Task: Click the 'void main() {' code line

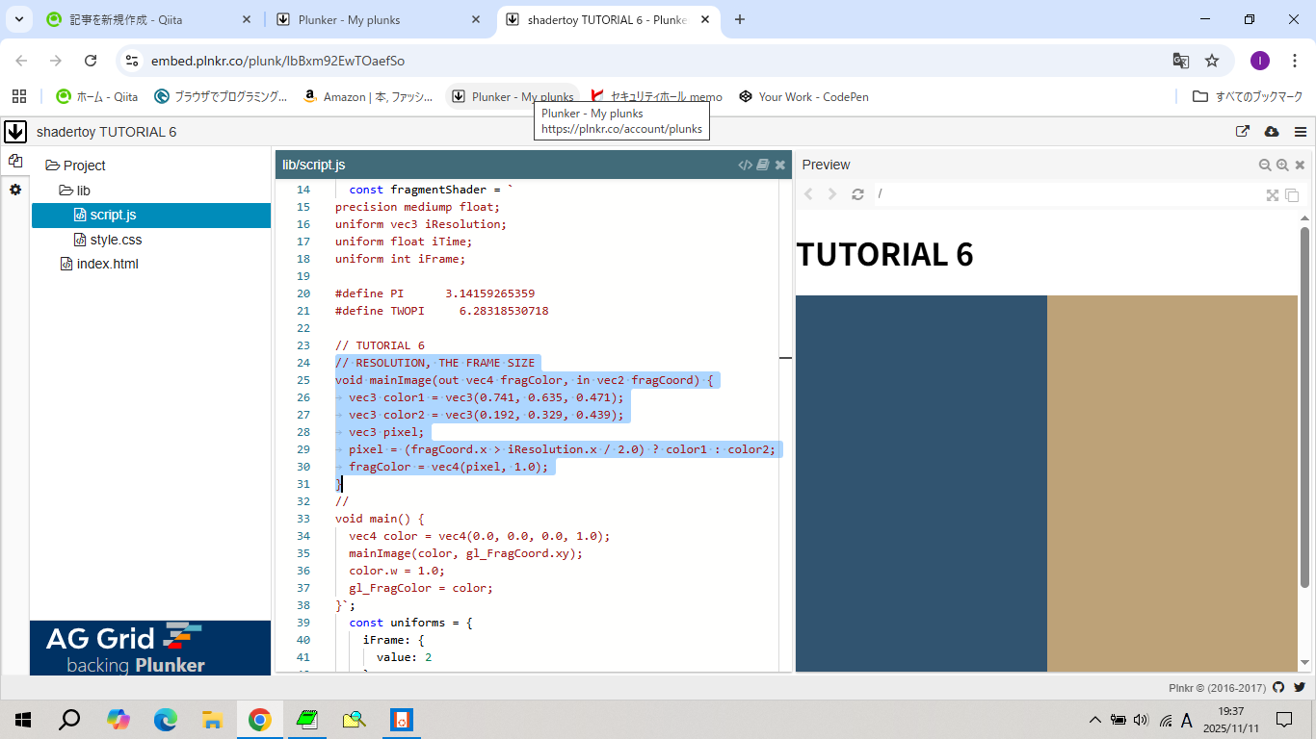Action: pos(380,519)
